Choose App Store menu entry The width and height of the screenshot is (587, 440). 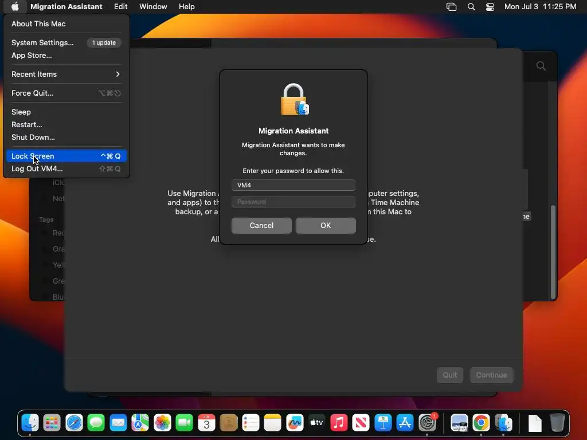(66, 56)
